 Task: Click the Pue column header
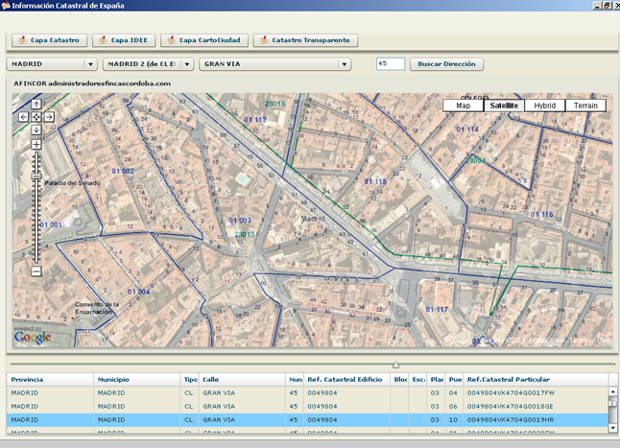tap(455, 380)
